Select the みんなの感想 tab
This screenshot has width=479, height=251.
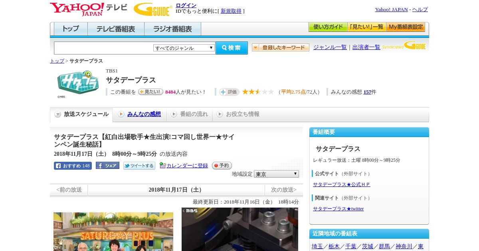point(140,114)
